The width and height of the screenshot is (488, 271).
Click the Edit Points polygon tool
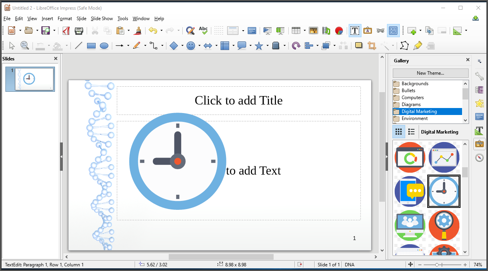404,46
